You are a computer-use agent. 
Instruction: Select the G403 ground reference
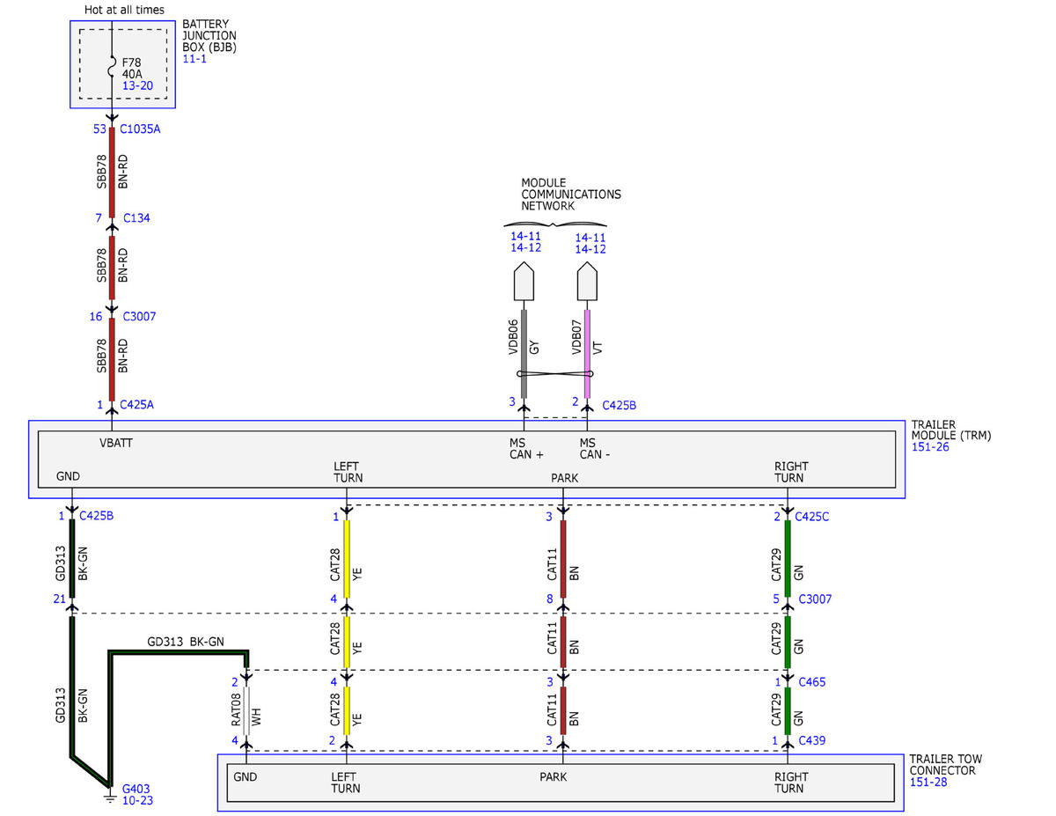pyautogui.click(x=136, y=789)
